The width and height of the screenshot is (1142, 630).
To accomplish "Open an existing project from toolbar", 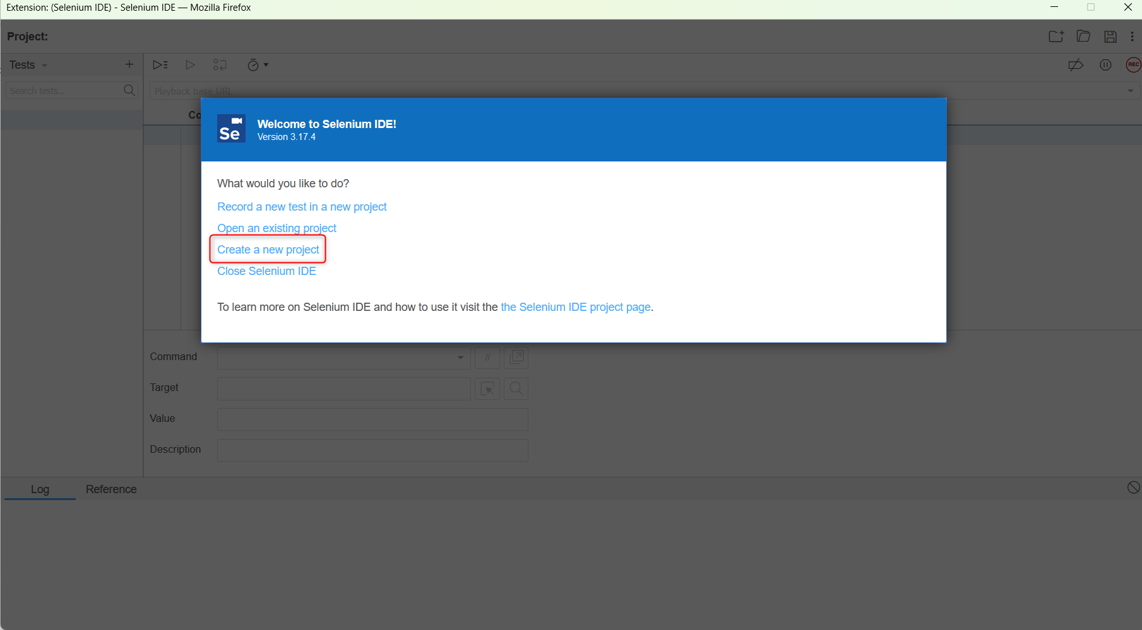I will (x=1084, y=36).
